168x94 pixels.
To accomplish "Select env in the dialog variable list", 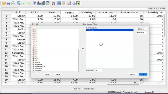I will pos(36,60).
